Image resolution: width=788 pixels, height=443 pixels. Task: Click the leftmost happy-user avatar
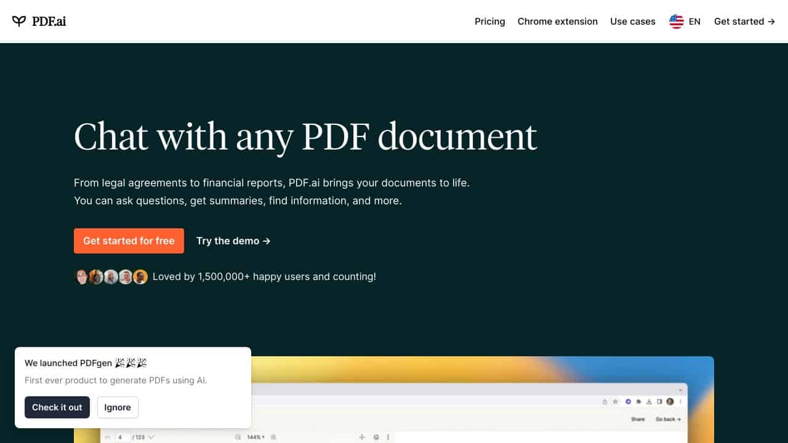tap(81, 277)
